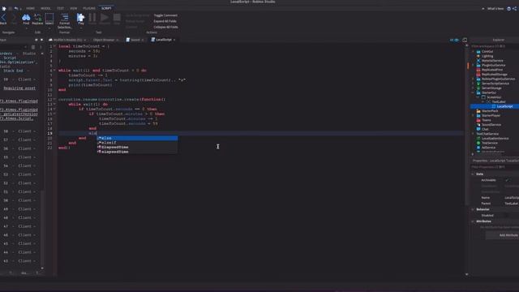Select TextLabel in the Explorer tree
This screenshot has width=519, height=292.
tap(499, 101)
